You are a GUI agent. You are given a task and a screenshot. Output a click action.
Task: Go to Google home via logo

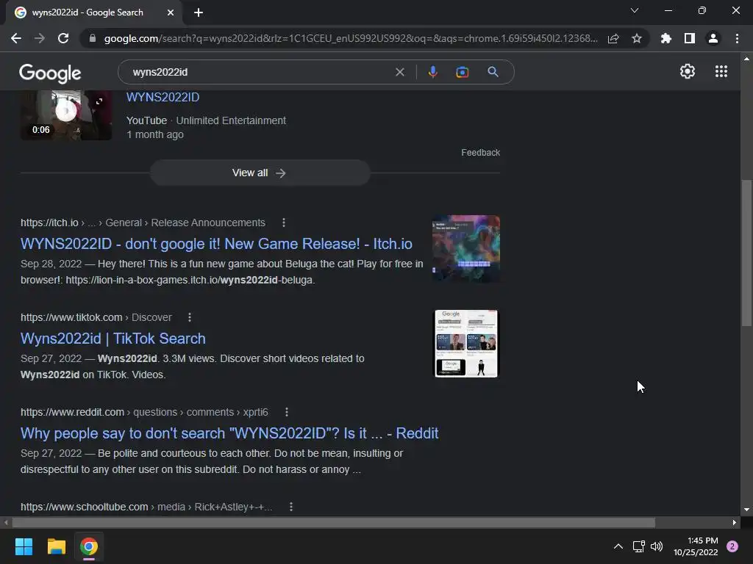coord(50,73)
